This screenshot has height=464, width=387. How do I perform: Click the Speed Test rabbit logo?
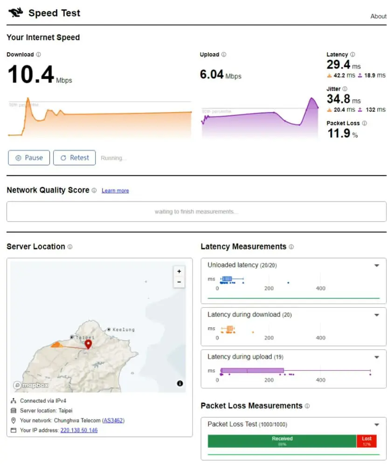(x=16, y=13)
